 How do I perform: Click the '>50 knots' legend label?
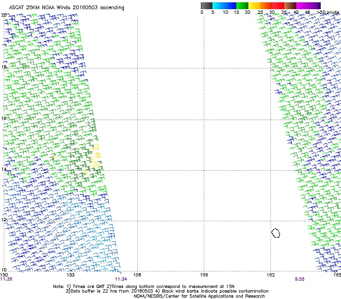[328, 12]
